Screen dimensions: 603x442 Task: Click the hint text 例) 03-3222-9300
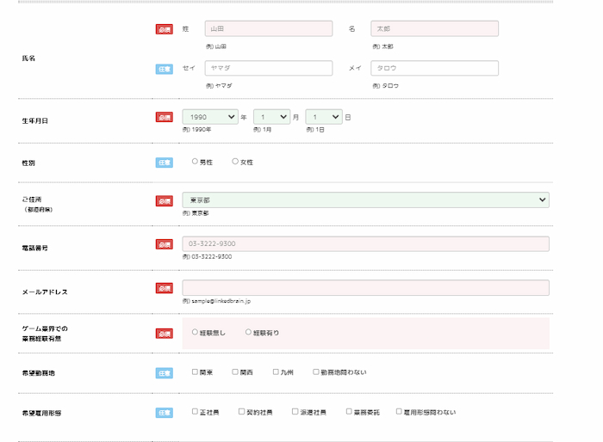click(x=207, y=256)
